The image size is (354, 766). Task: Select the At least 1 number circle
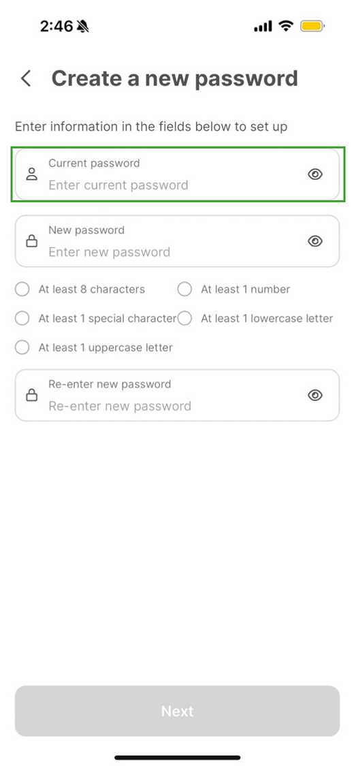coord(184,289)
